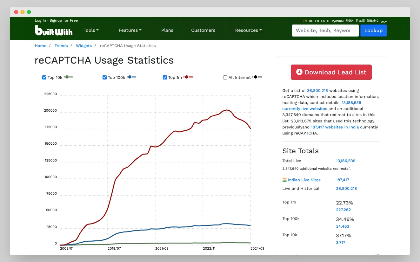Switch language to IT
The width and height of the screenshot is (420, 262).
pyautogui.click(x=328, y=21)
